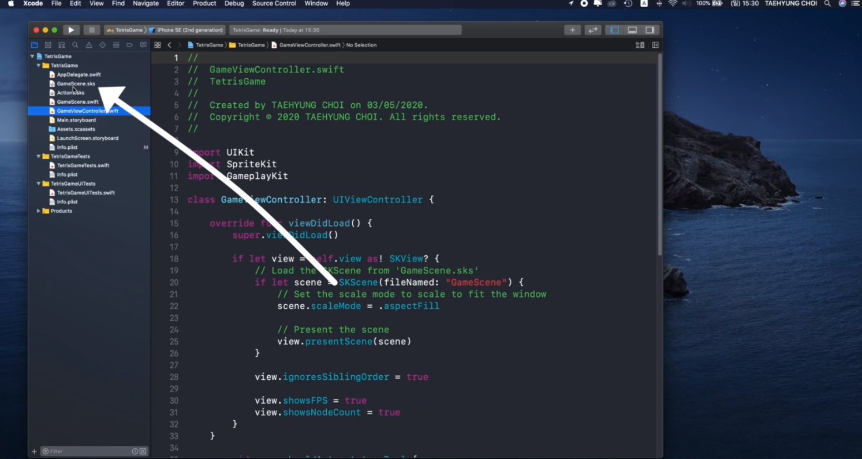
Task: Open the Find navigator magnifier icon
Action: click(x=75, y=45)
